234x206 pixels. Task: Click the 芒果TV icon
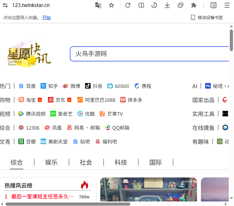click(x=102, y=114)
